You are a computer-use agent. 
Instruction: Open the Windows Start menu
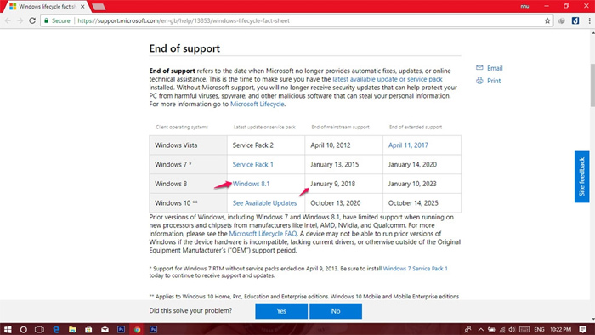coord(7,329)
